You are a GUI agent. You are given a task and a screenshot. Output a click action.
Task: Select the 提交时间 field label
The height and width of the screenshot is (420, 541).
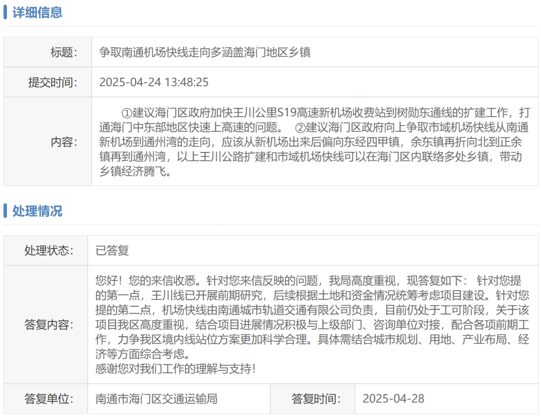tap(53, 82)
